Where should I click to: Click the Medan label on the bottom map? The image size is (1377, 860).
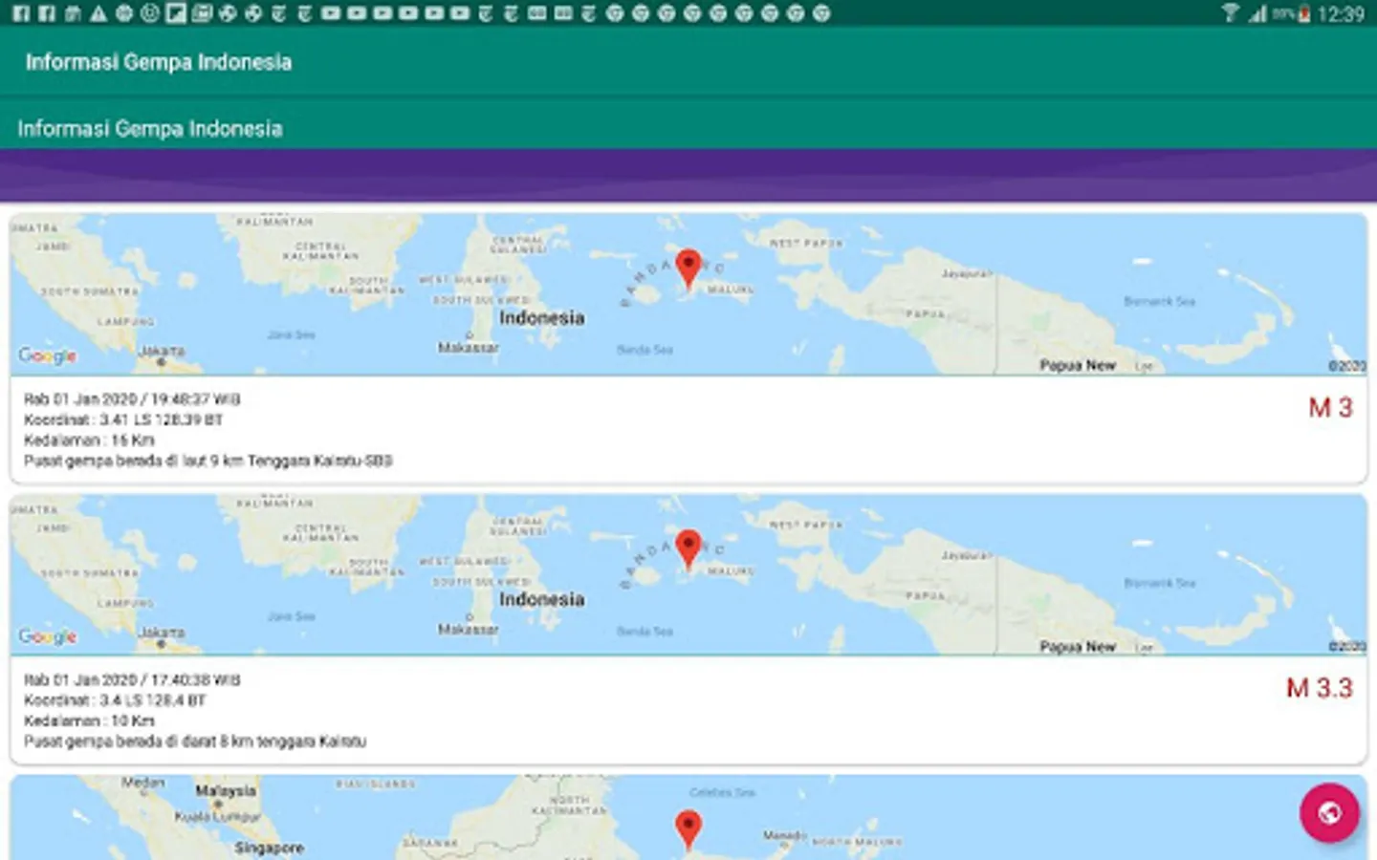(142, 783)
